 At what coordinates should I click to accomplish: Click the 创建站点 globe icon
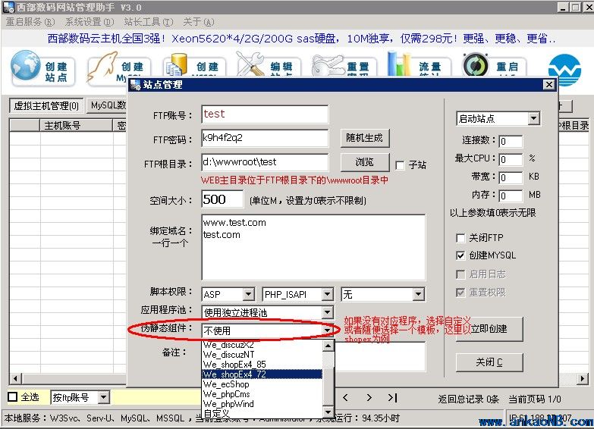[x=27, y=67]
